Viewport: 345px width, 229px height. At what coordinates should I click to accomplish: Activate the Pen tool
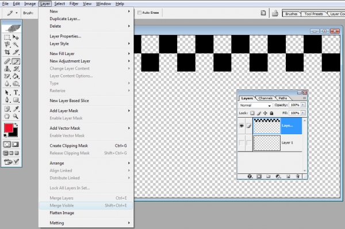[7, 100]
